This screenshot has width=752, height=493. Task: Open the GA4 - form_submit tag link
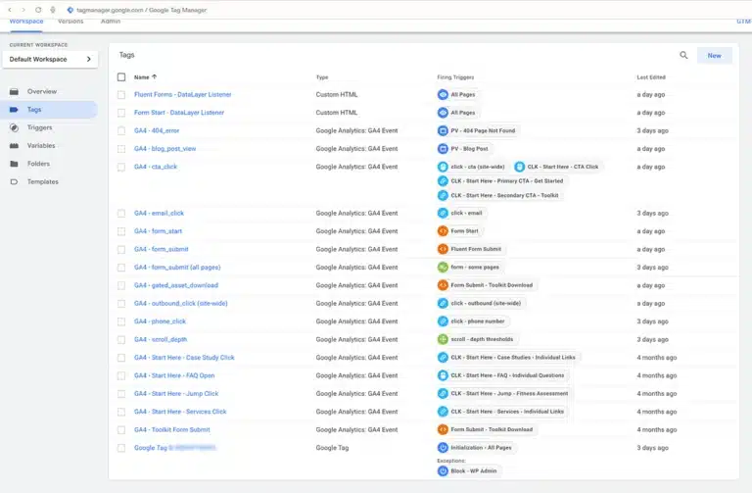(x=162, y=249)
